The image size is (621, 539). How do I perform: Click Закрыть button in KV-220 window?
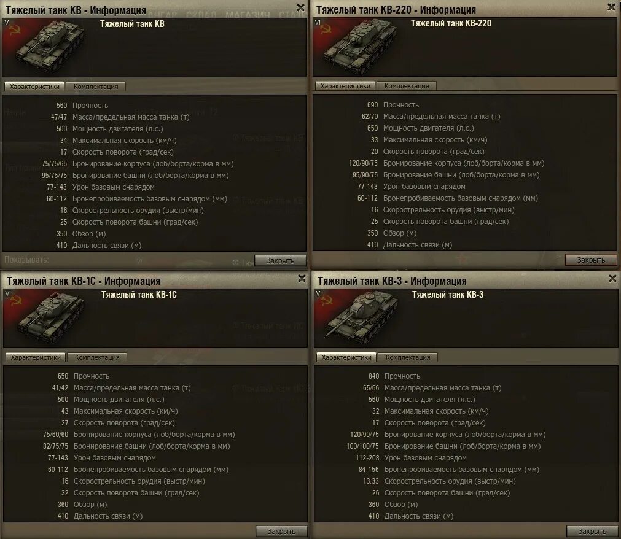click(x=591, y=260)
